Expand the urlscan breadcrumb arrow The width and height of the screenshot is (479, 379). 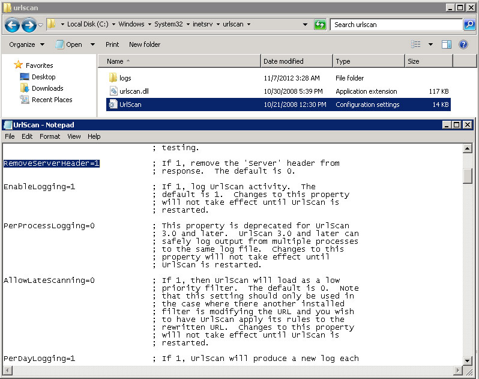tap(249, 24)
